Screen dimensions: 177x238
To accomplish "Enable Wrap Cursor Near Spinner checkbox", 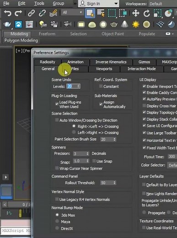I will 57,168.
